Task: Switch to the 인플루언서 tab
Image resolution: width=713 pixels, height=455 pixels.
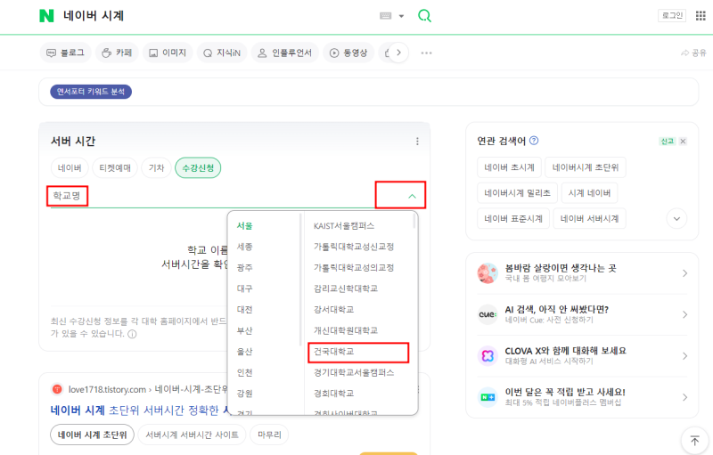Action: point(285,53)
